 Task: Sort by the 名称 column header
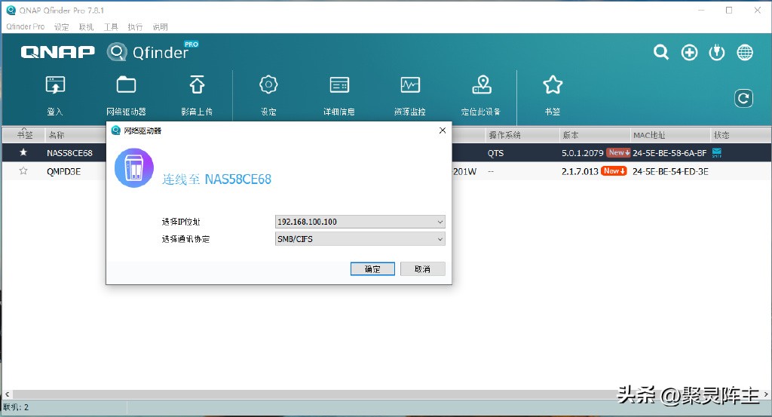(57, 135)
